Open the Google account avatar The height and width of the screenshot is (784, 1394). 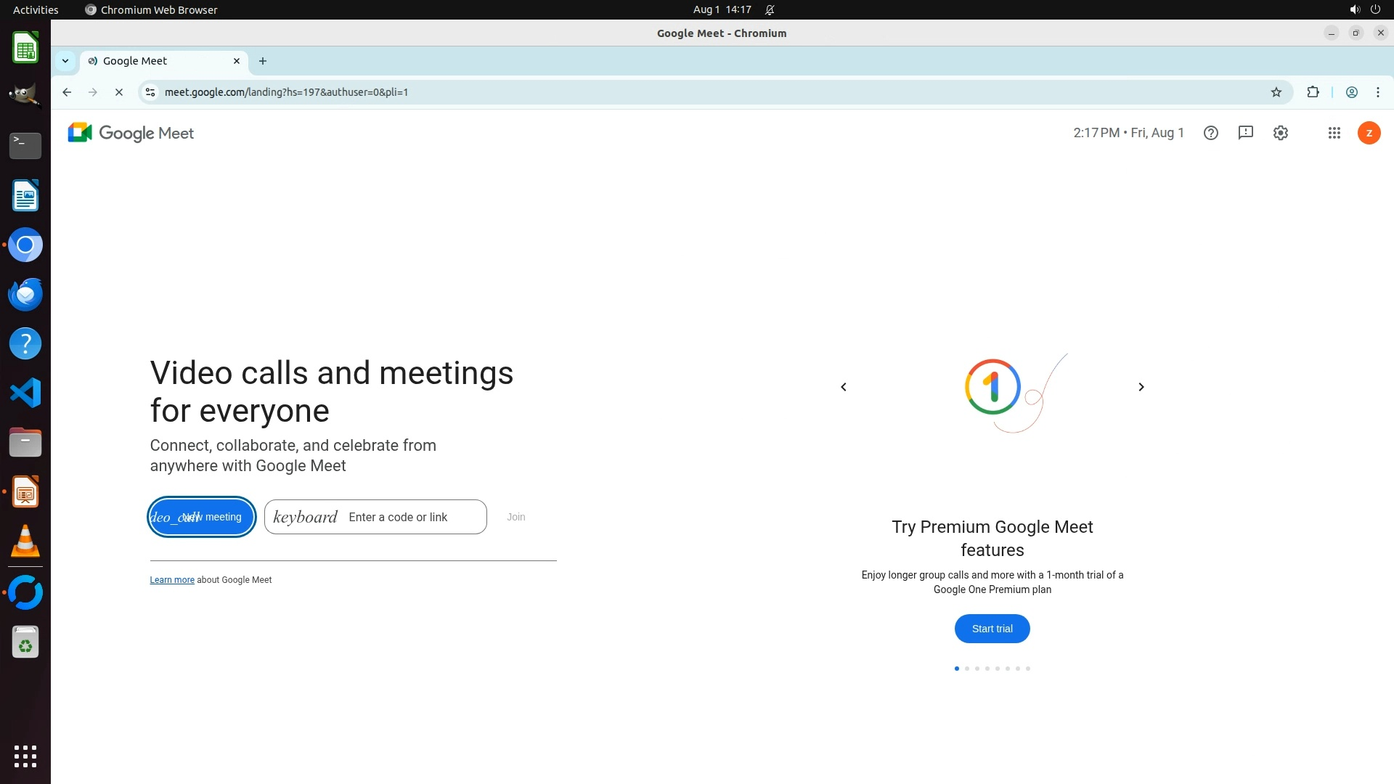tap(1369, 133)
